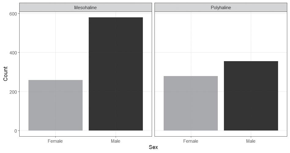
Task: Click the Male axis label under Polyhaline
Action: [251, 141]
